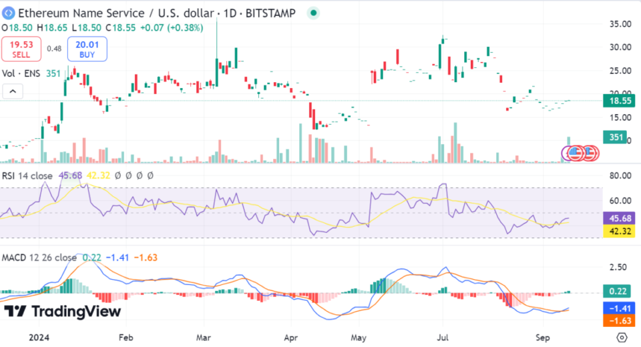The height and width of the screenshot is (347, 641).
Task: Click the -1.41 MACD line label
Action: point(619,308)
